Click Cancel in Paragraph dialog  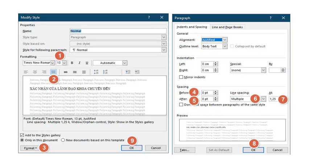pyautogui.click(x=277, y=150)
